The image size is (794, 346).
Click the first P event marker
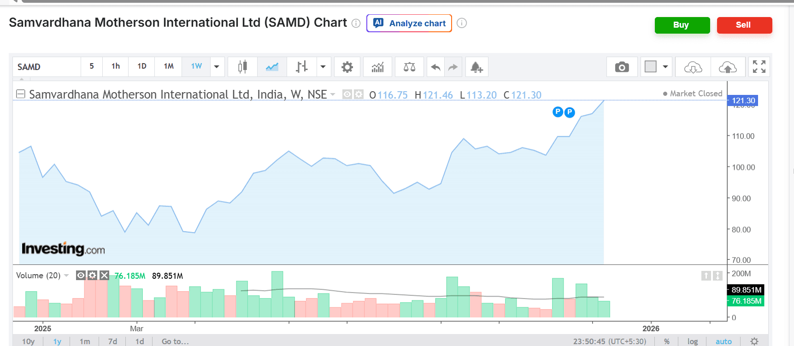[x=558, y=111]
